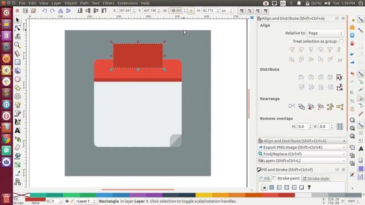
Task: Adjust the zoom percentage stepper
Action: coord(358,201)
